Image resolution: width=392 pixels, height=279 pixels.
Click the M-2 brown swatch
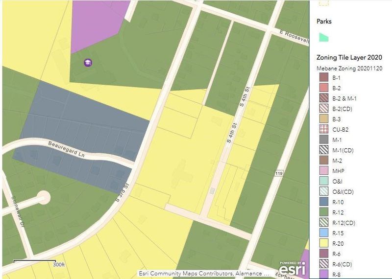(324, 160)
